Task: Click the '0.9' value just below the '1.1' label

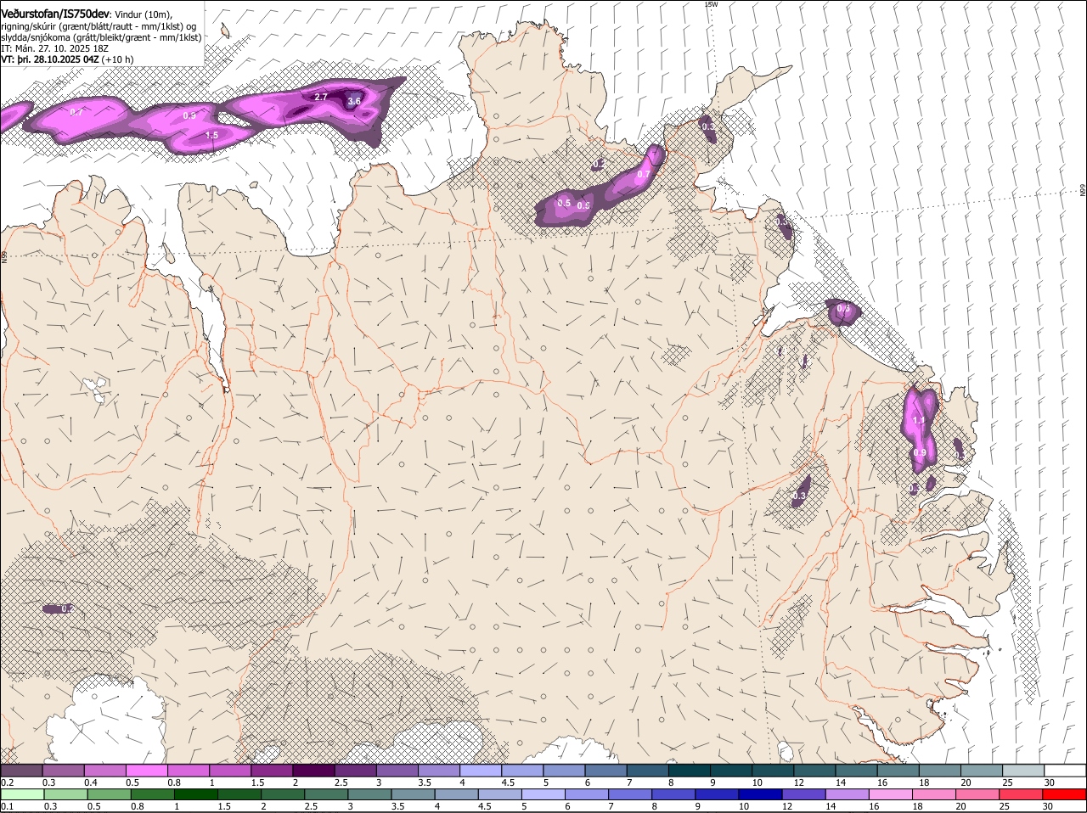Action: [920, 453]
